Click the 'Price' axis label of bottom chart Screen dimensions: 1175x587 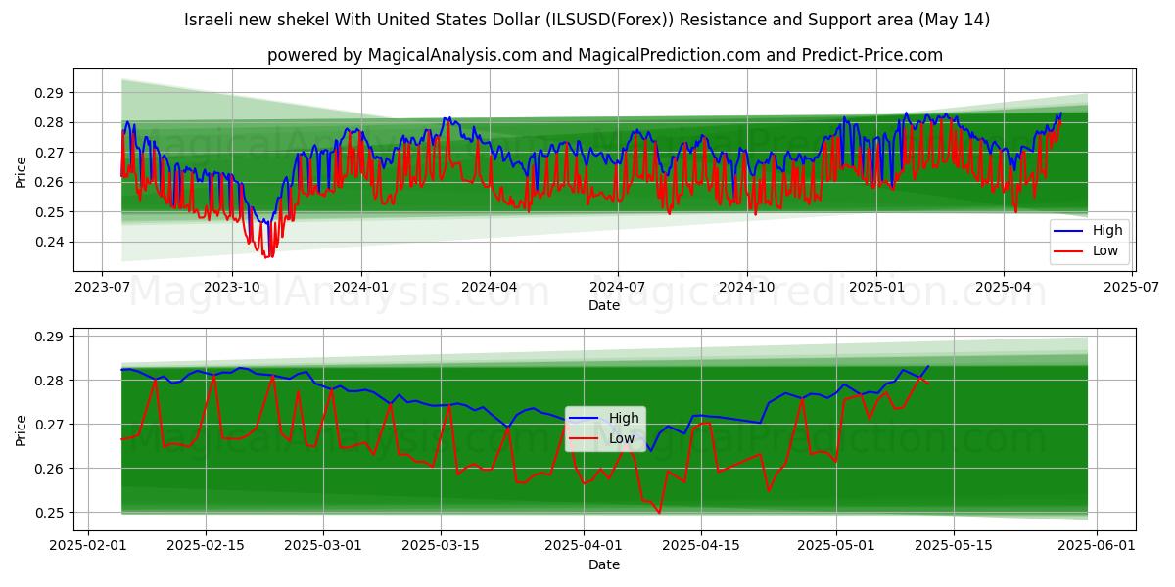[x=22, y=429]
